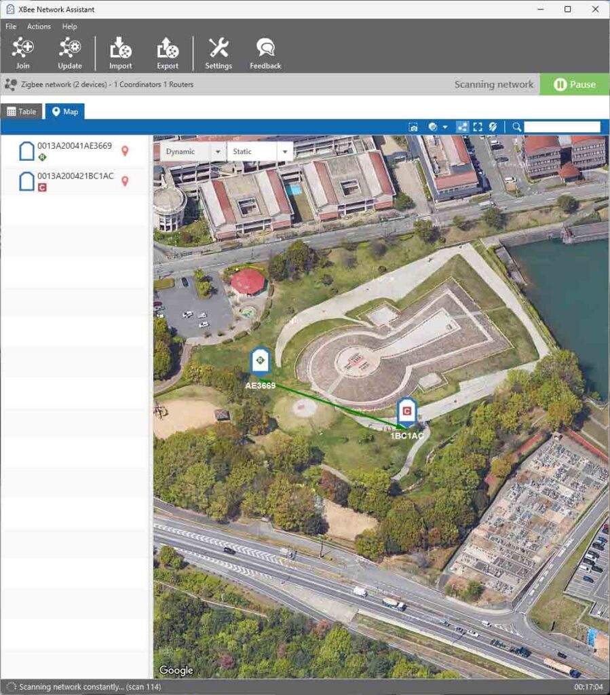Click red coordinator badge under 0013A200421BC1AC
The width and height of the screenshot is (610, 695).
(x=42, y=187)
